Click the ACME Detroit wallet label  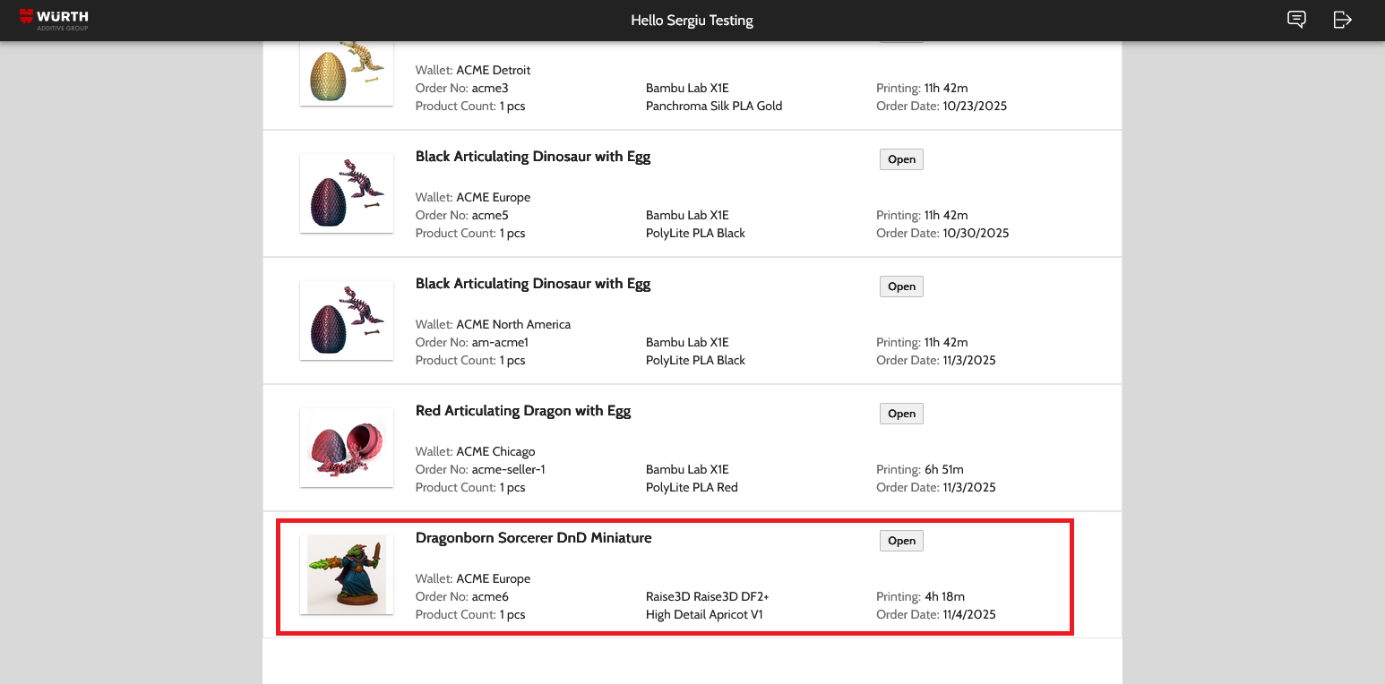493,71
